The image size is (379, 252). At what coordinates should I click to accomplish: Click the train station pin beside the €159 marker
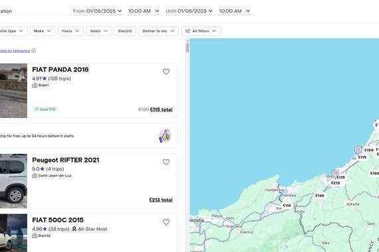click(x=358, y=150)
